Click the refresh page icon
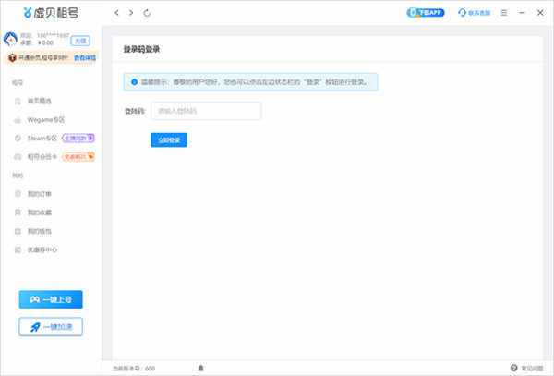This screenshot has height=376, width=554. click(147, 13)
